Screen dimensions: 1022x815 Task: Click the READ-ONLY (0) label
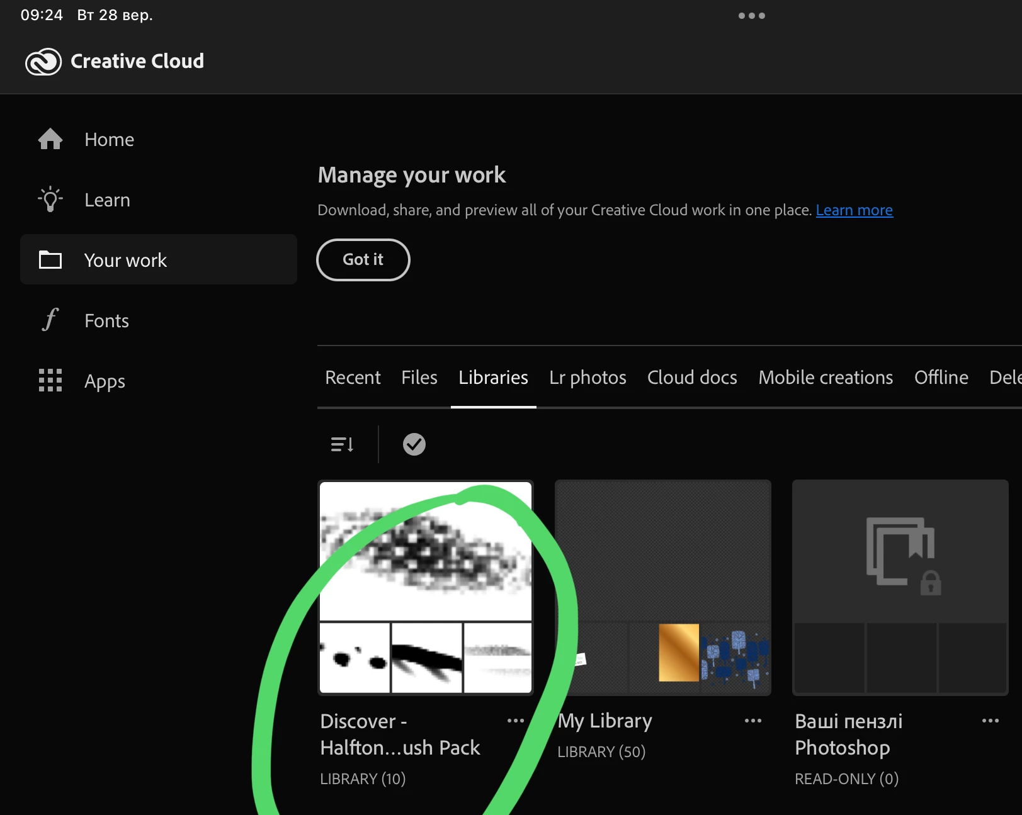[x=846, y=779]
